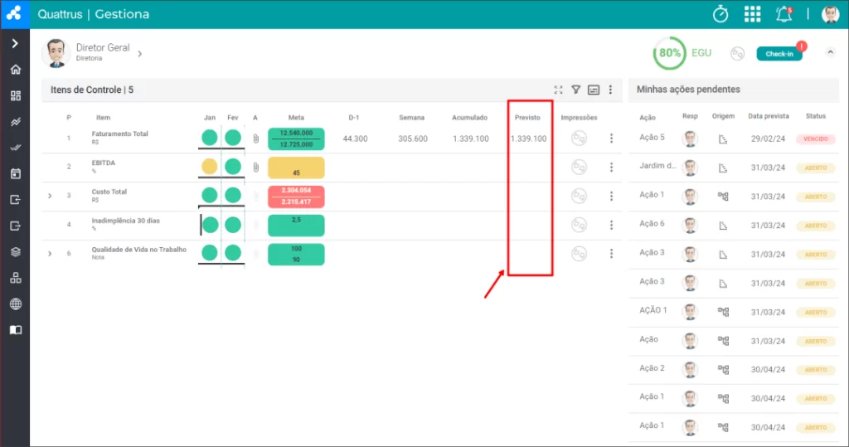The image size is (849, 447).
Task: Click the Previsto column header
Action: [x=527, y=118]
